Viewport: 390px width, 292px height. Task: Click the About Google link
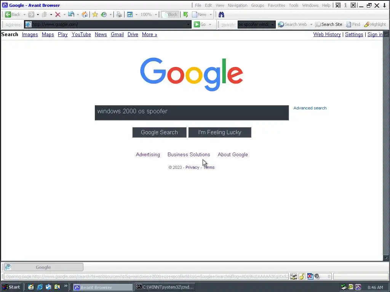tap(233, 154)
